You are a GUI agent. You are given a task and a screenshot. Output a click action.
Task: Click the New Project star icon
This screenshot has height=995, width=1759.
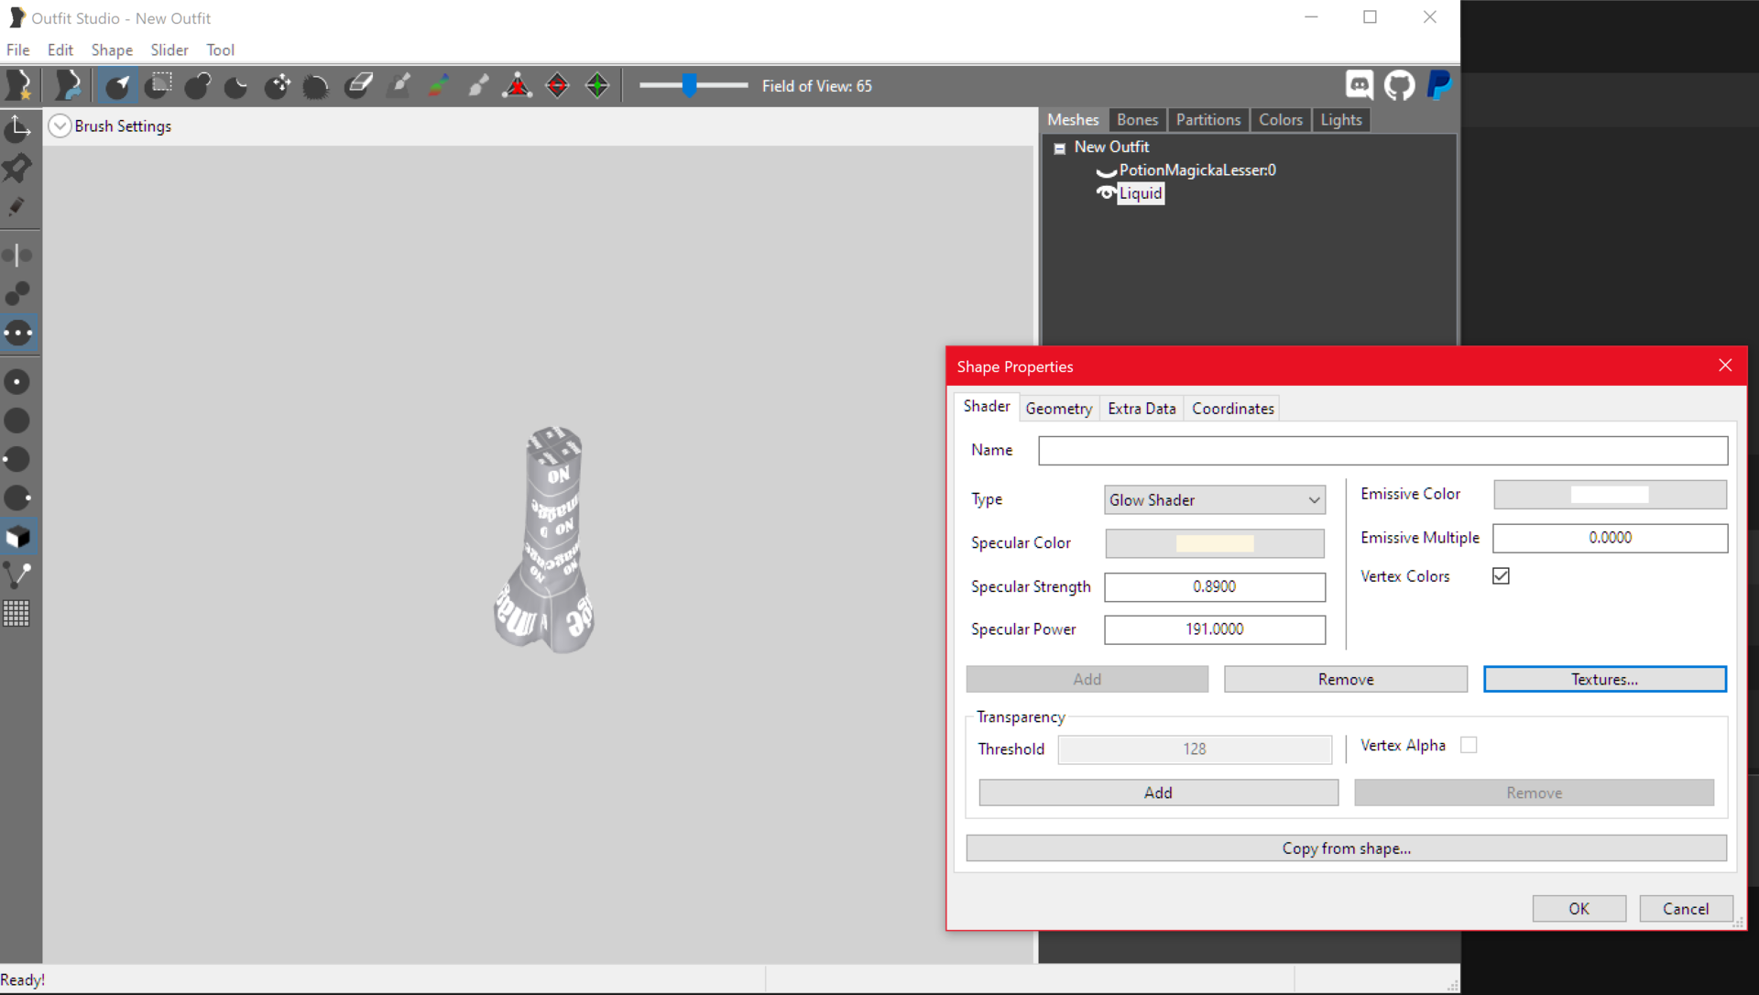tap(19, 85)
